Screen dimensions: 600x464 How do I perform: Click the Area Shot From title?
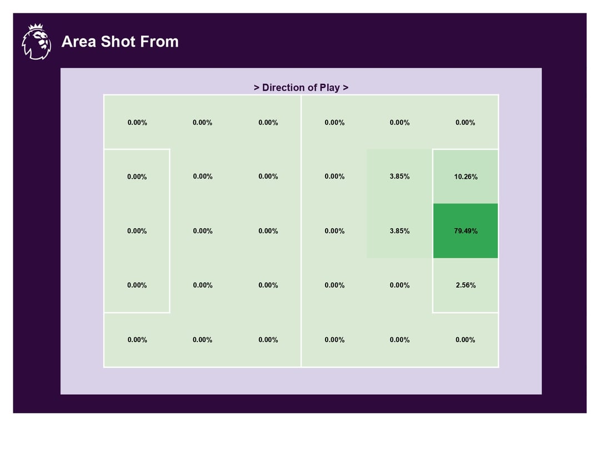coord(120,41)
